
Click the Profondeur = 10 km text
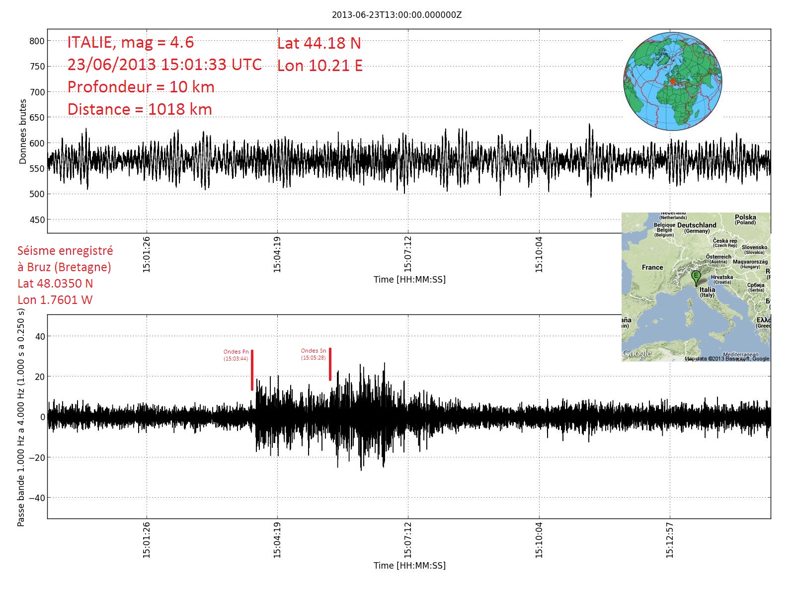[141, 87]
